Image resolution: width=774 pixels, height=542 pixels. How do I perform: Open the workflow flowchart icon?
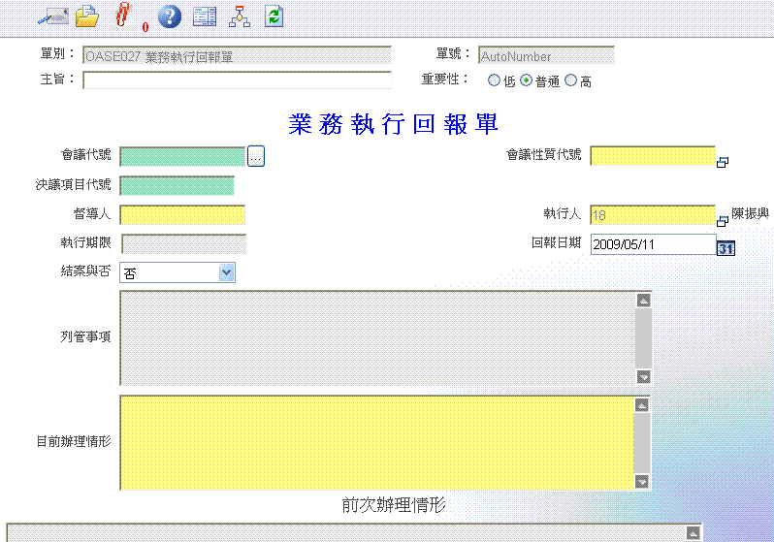tap(239, 16)
